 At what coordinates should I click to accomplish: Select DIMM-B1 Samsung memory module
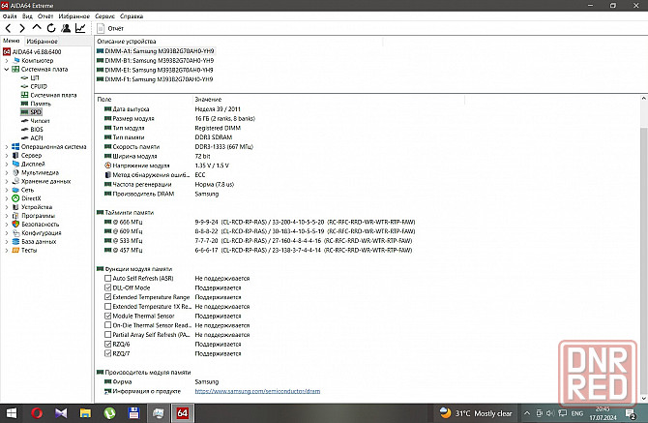point(156,60)
